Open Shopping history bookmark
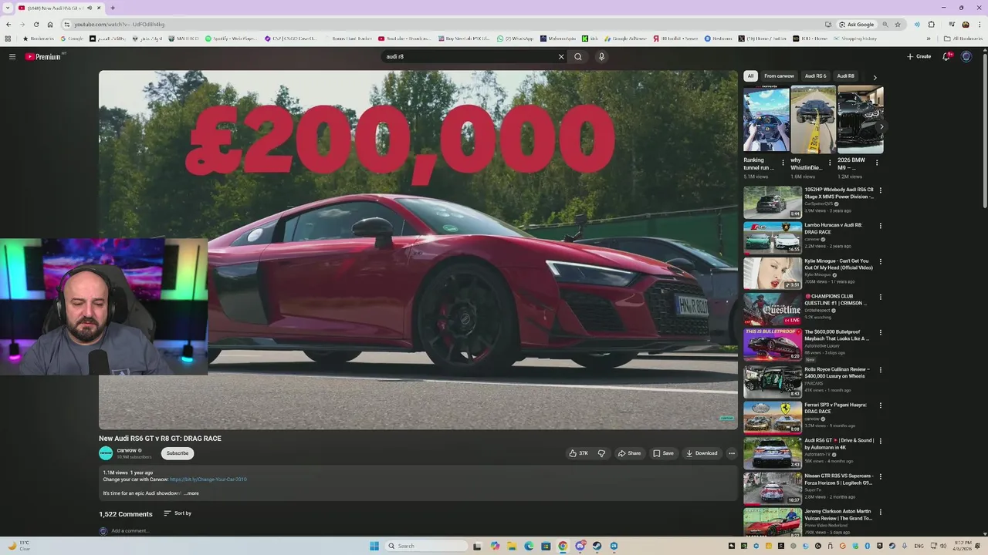 coord(854,39)
